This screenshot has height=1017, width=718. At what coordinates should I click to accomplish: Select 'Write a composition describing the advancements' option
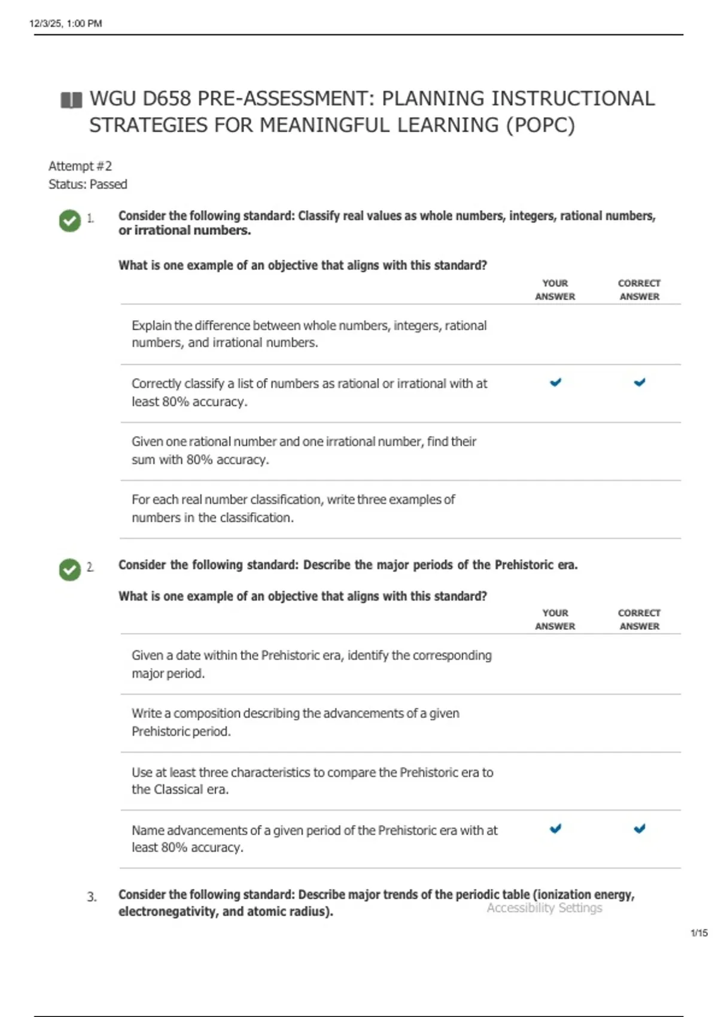(296, 722)
